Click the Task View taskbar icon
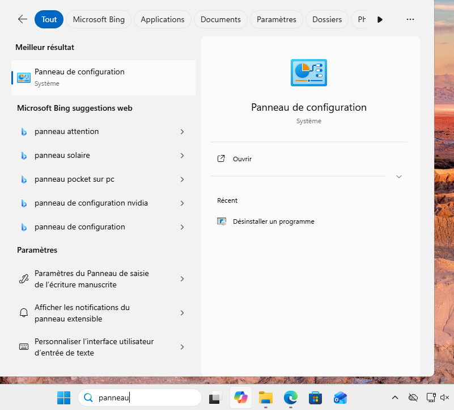The image size is (454, 410). pos(215,398)
